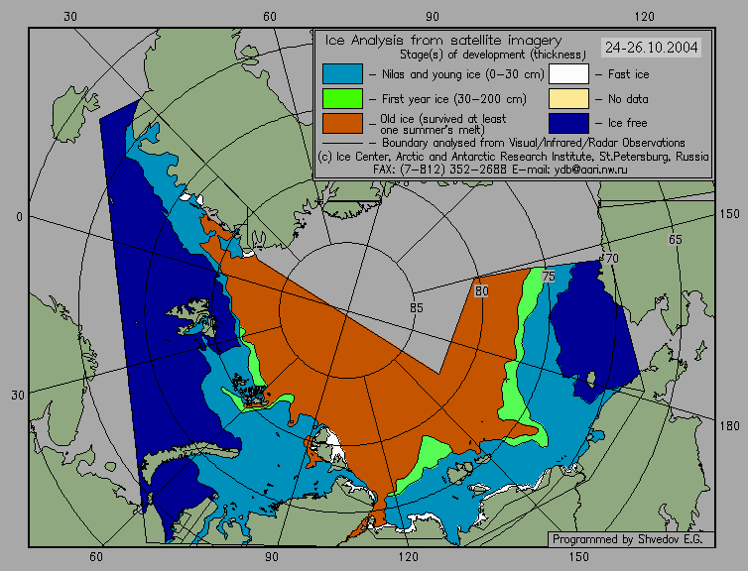This screenshot has height=571, width=748.
Task: Click the bottom-edge longitude label 120
Action: pyautogui.click(x=408, y=556)
